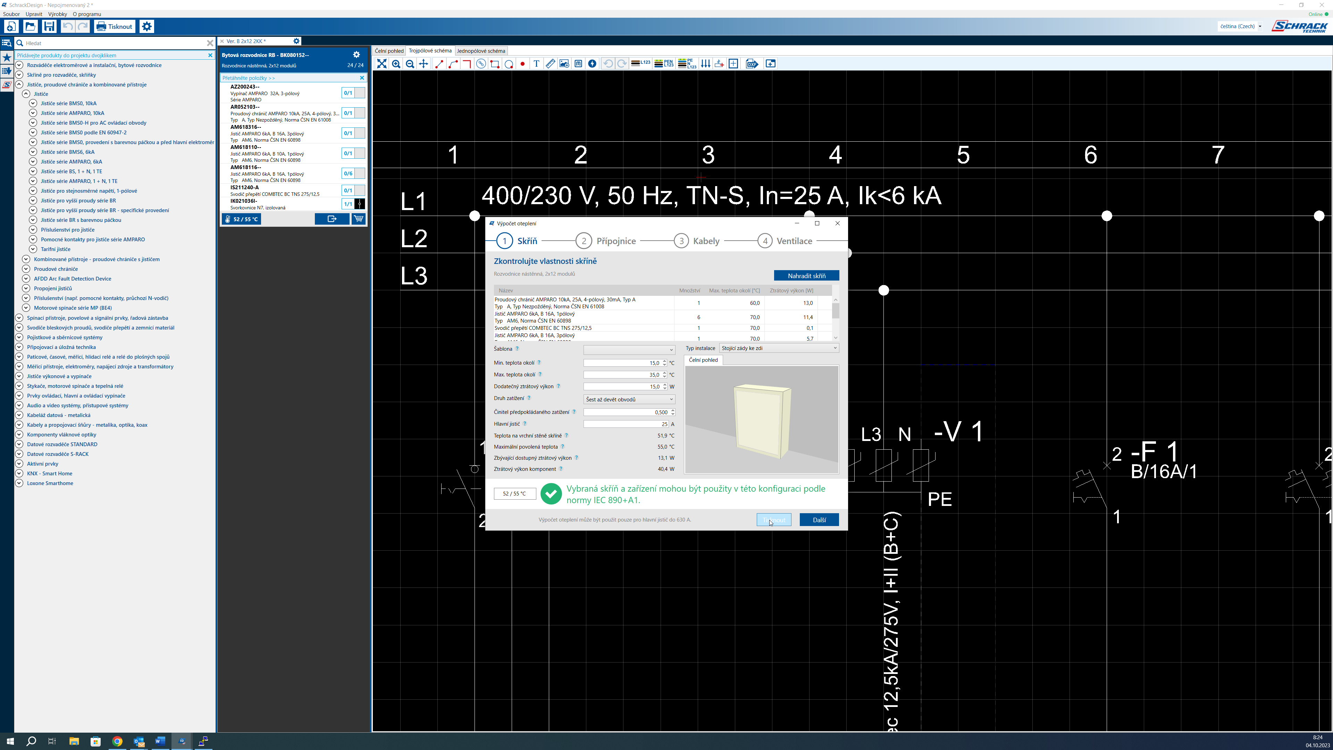Image resolution: width=1333 pixels, height=750 pixels.
Task: Expand the Skříně pro rozvaděče, skříňky category
Action: [x=19, y=75]
